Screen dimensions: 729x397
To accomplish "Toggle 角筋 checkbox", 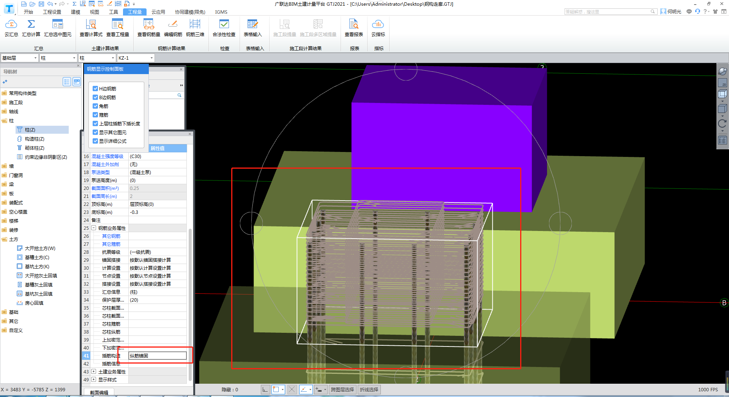I will click(x=95, y=106).
